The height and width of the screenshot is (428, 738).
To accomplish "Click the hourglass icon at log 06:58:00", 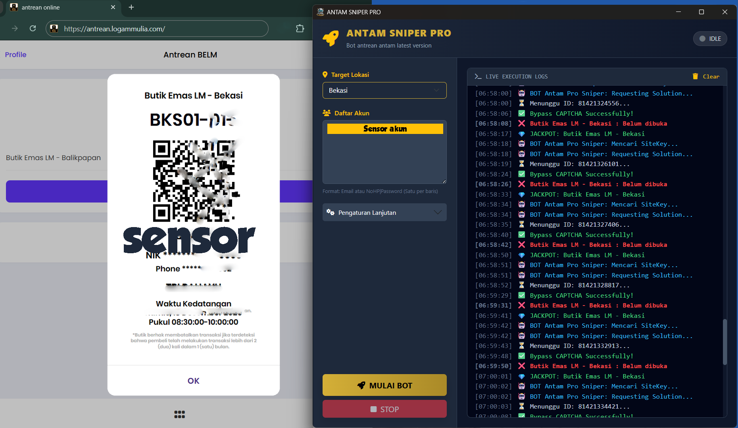I will tap(521, 103).
